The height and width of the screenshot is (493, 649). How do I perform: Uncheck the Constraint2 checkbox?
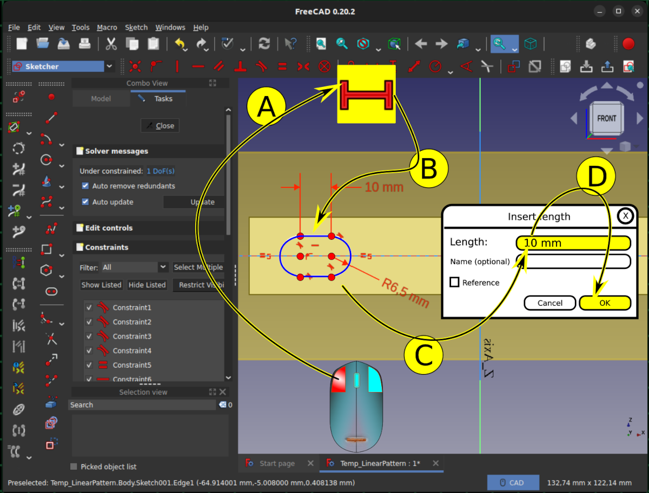[x=89, y=322]
